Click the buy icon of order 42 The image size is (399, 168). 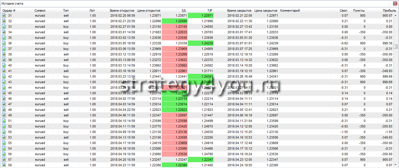4,76
